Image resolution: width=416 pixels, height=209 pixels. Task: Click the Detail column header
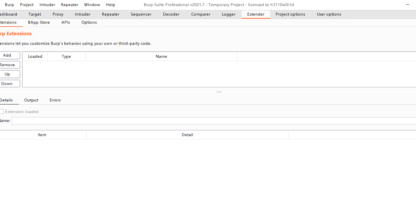(x=187, y=135)
